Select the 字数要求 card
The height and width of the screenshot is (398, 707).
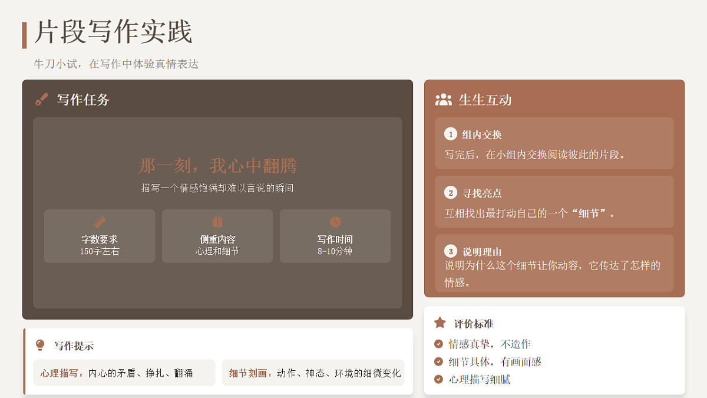(x=100, y=236)
